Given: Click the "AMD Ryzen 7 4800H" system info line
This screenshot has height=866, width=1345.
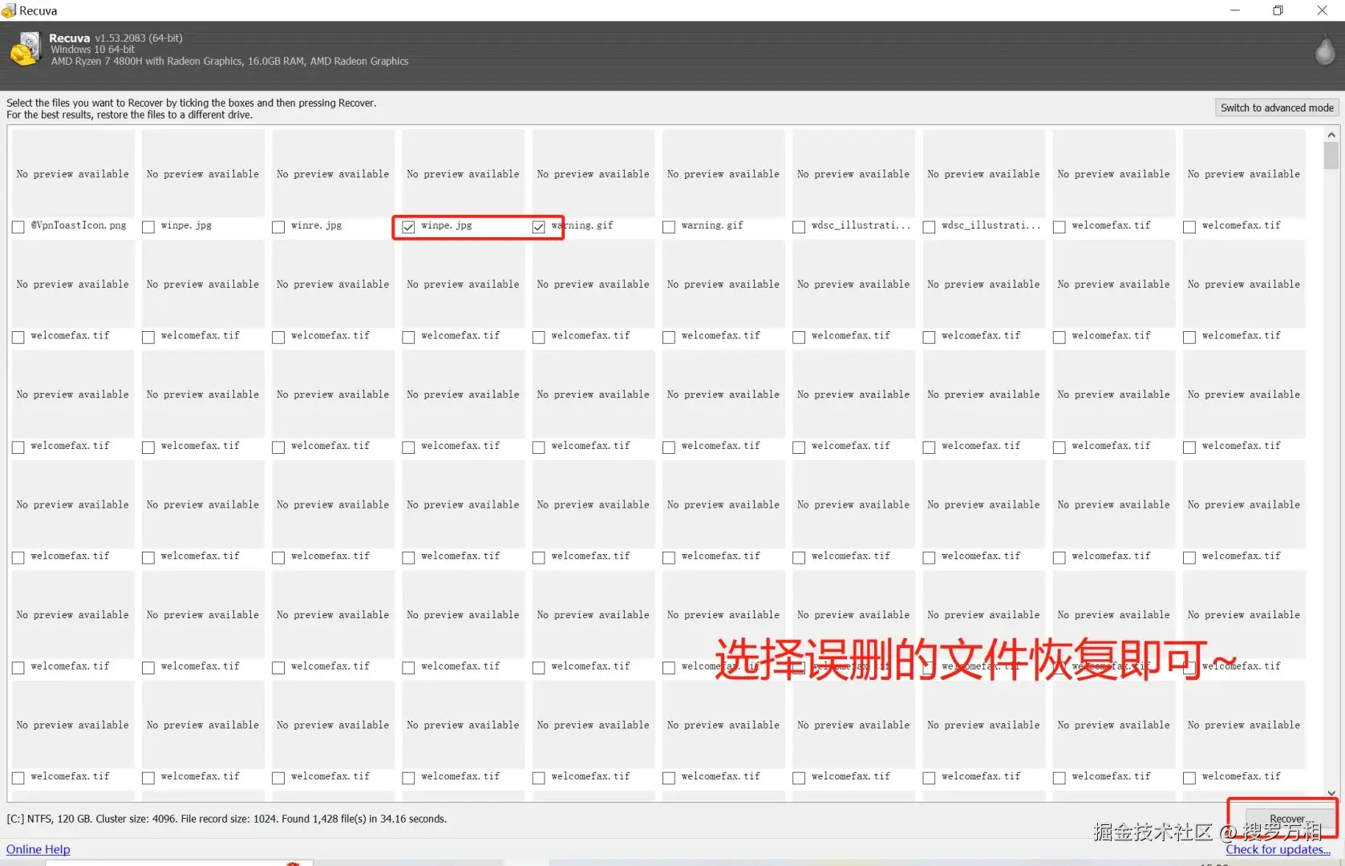Looking at the screenshot, I should click(229, 61).
